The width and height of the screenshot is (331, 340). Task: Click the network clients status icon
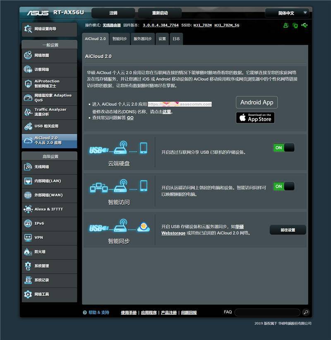(x=295, y=25)
